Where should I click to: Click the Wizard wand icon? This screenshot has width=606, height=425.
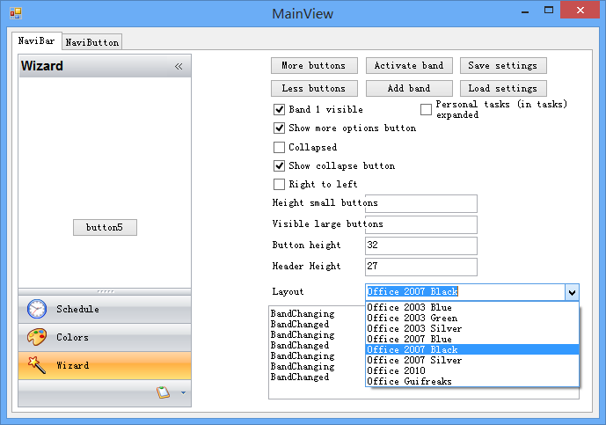37,365
